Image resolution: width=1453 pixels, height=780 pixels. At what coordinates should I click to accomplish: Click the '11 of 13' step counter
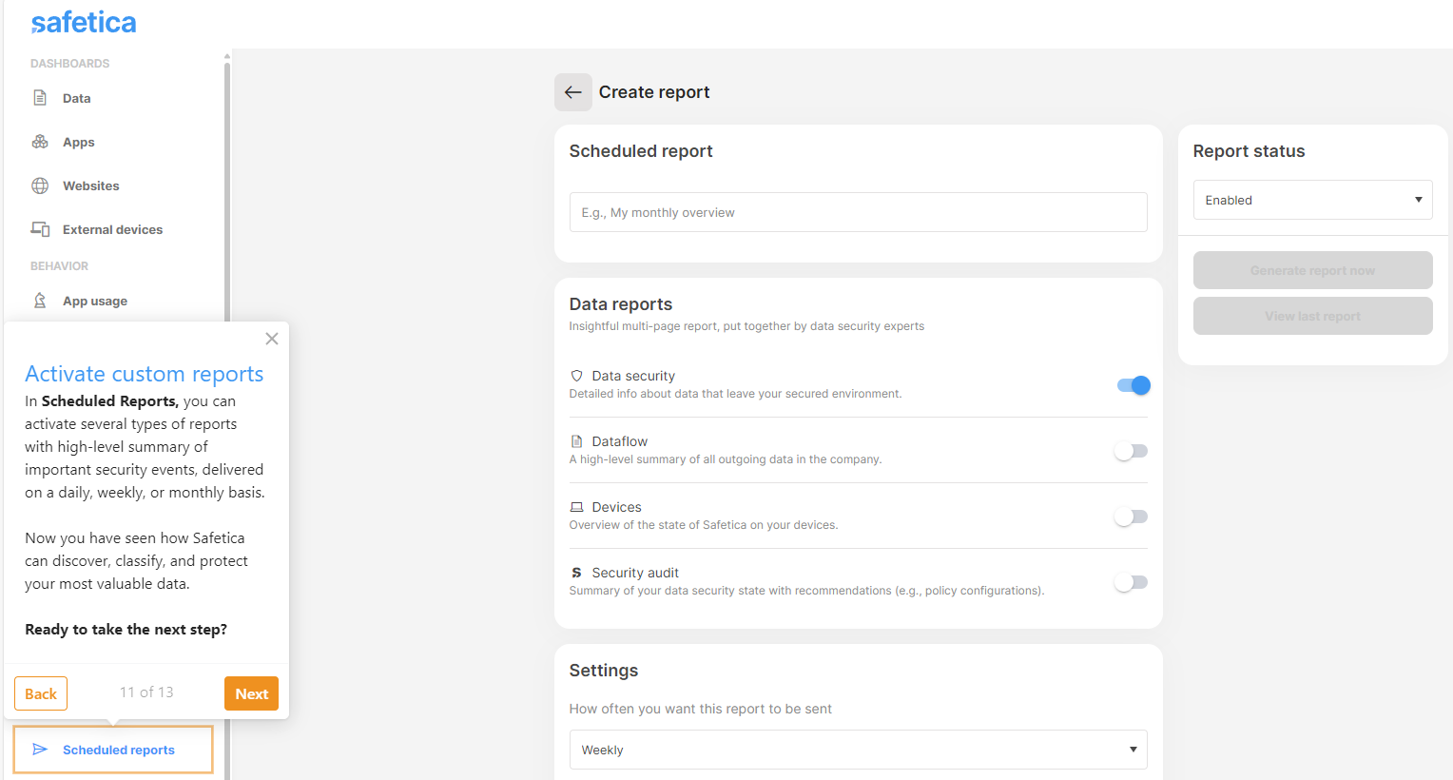tap(146, 692)
